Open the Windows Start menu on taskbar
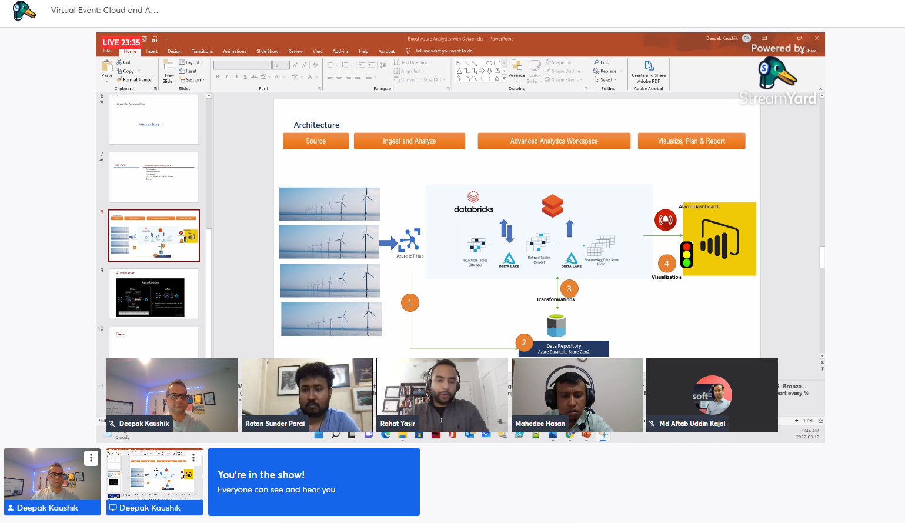The image size is (905, 523). [x=319, y=435]
